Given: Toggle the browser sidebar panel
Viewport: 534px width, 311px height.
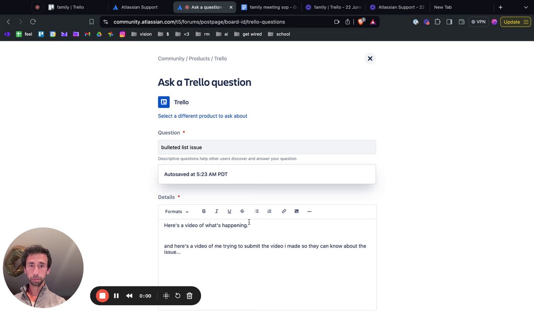Looking at the screenshot, I should [449, 22].
